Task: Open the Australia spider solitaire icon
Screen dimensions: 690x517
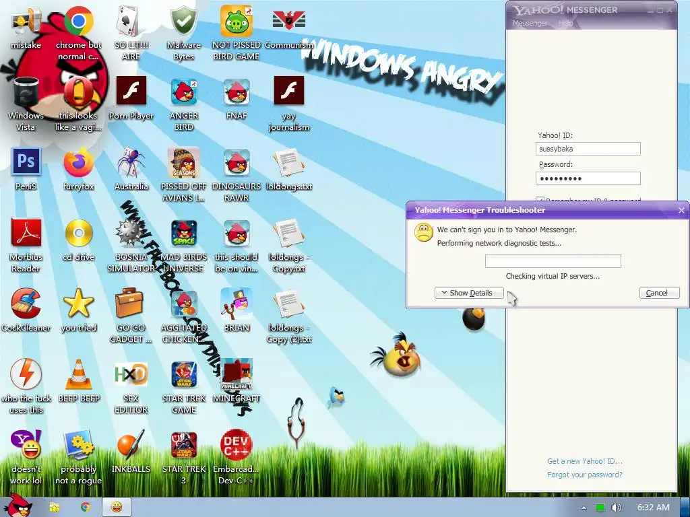Action: [131, 162]
